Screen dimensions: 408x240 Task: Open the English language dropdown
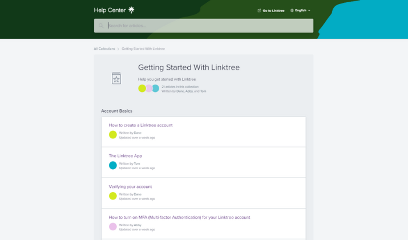(301, 10)
